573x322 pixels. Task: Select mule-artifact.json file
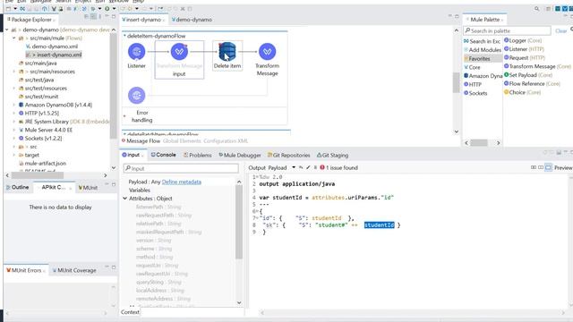[x=42, y=164]
